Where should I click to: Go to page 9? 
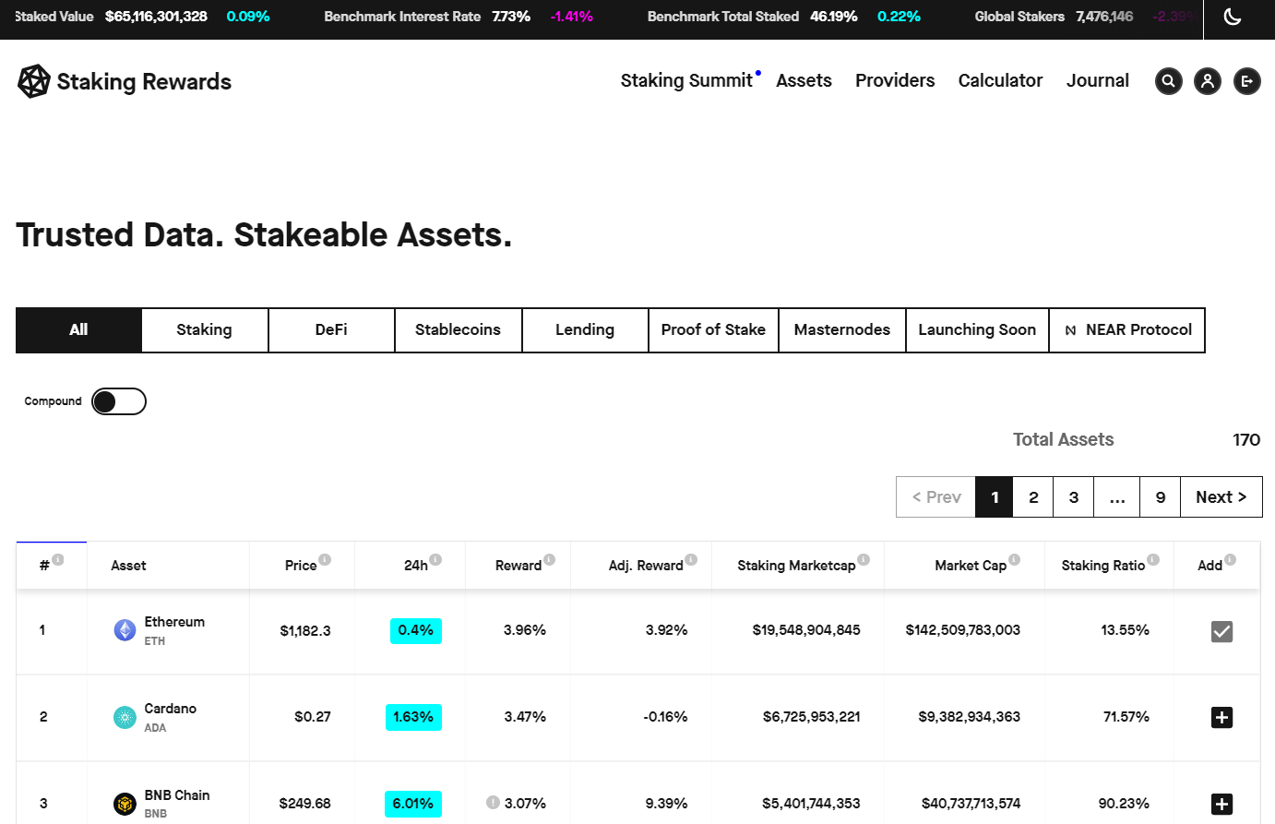(1161, 497)
